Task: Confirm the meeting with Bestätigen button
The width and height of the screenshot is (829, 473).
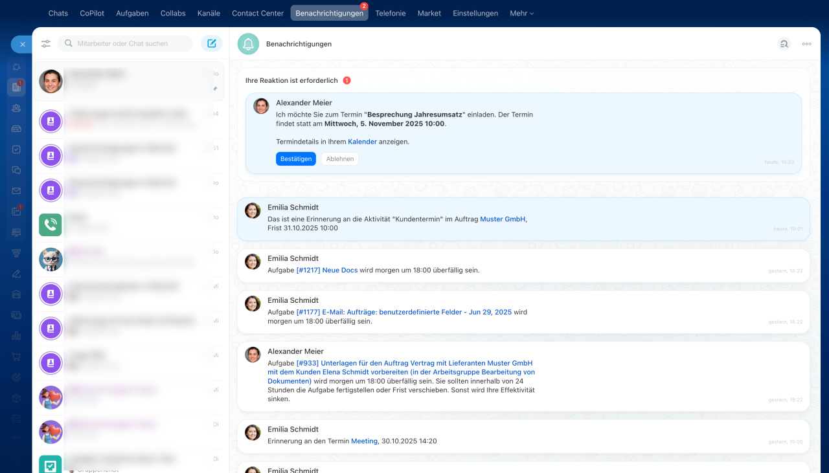Action: click(295, 159)
